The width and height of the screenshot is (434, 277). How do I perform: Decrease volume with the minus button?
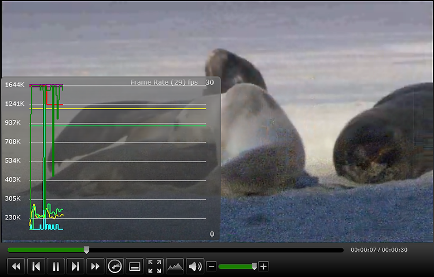[211, 267]
